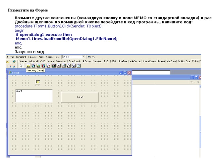Click the 'Запустите код' text
This screenshot has height=159, width=212.
29,52
